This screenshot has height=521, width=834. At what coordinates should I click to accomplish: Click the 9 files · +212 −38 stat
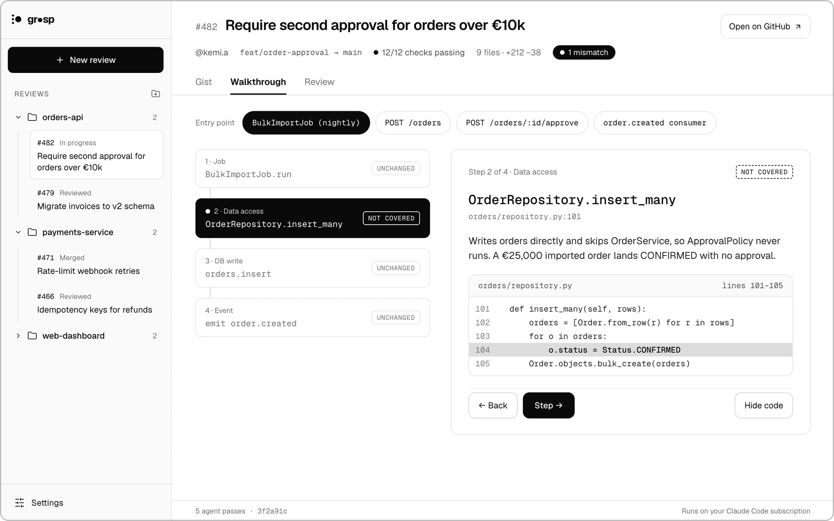click(x=509, y=53)
